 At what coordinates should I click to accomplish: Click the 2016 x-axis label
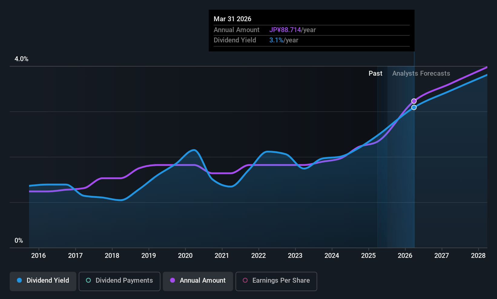click(38, 256)
